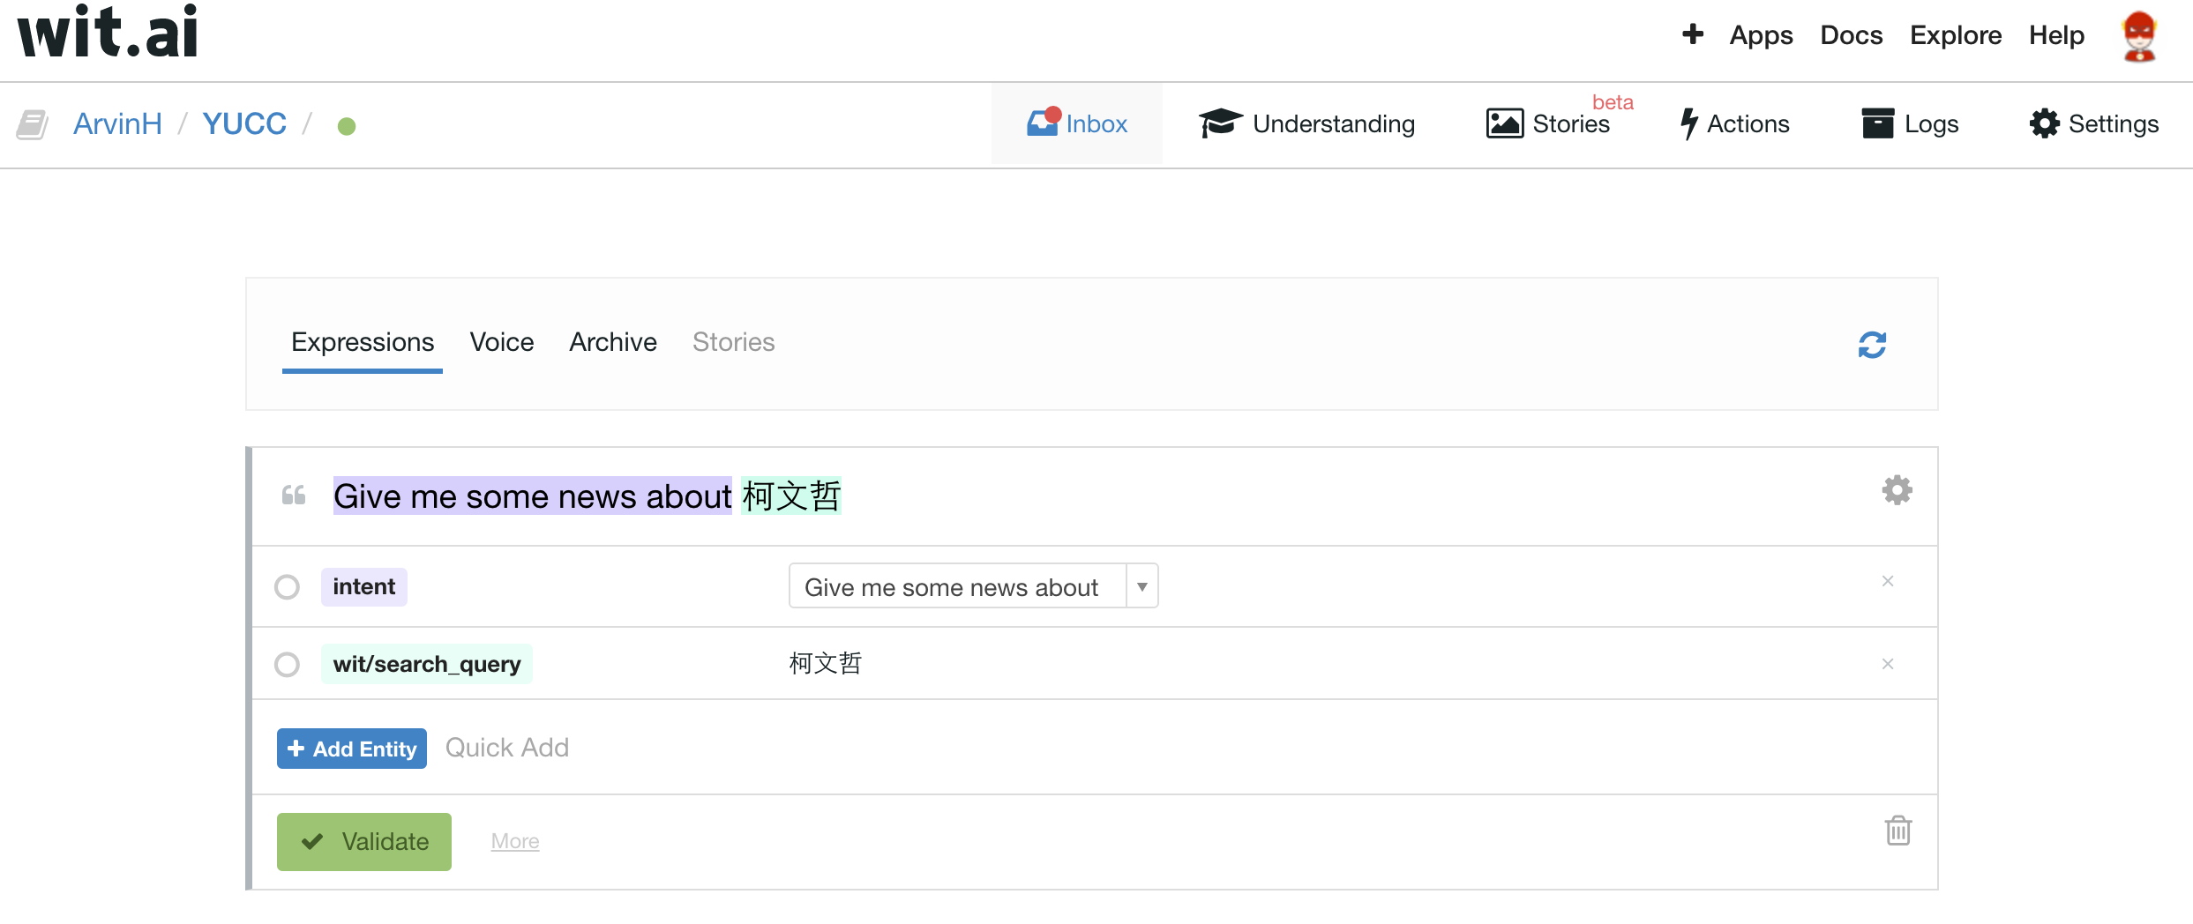Click the More link
Viewport: 2193px width, 924px height.
pos(515,841)
